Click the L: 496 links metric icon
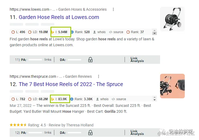The image size is (199, 140). (13, 32)
